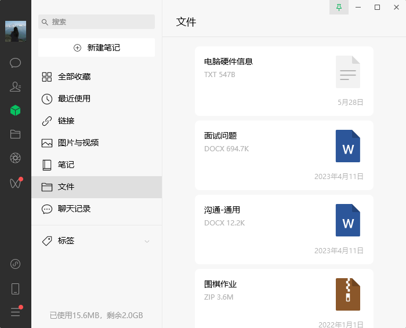
Task: Click the Word icon of 沟通-通用
Action: coord(348,220)
